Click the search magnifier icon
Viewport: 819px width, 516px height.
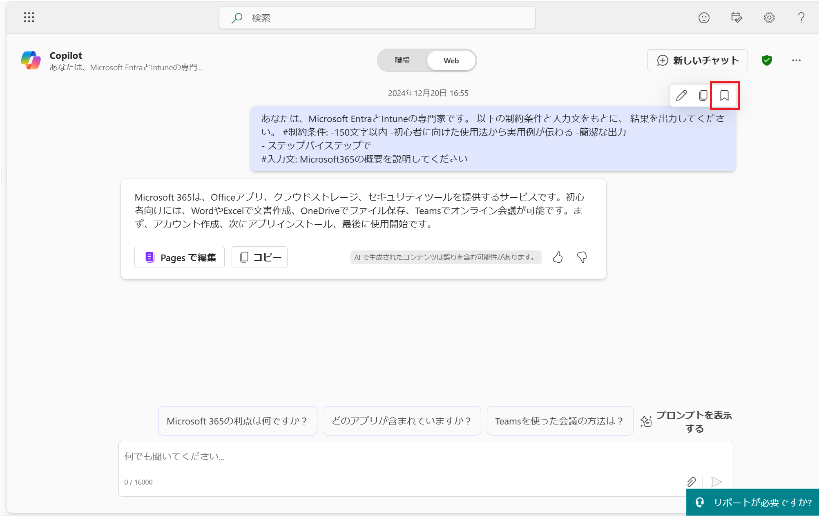click(x=237, y=18)
